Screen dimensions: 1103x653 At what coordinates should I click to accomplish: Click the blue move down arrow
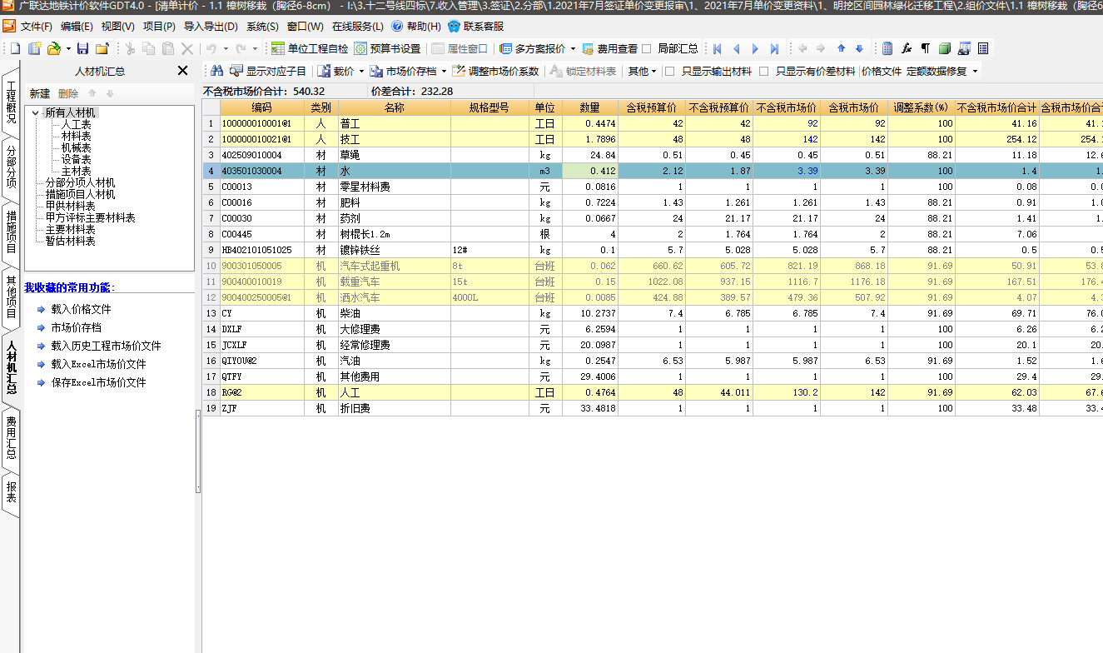(x=859, y=49)
